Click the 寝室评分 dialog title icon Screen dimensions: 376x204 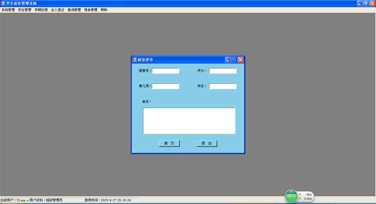pos(134,60)
